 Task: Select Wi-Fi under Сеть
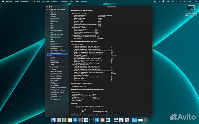[52, 59]
